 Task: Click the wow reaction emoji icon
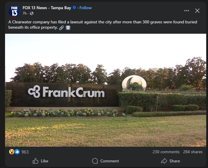[12, 152]
